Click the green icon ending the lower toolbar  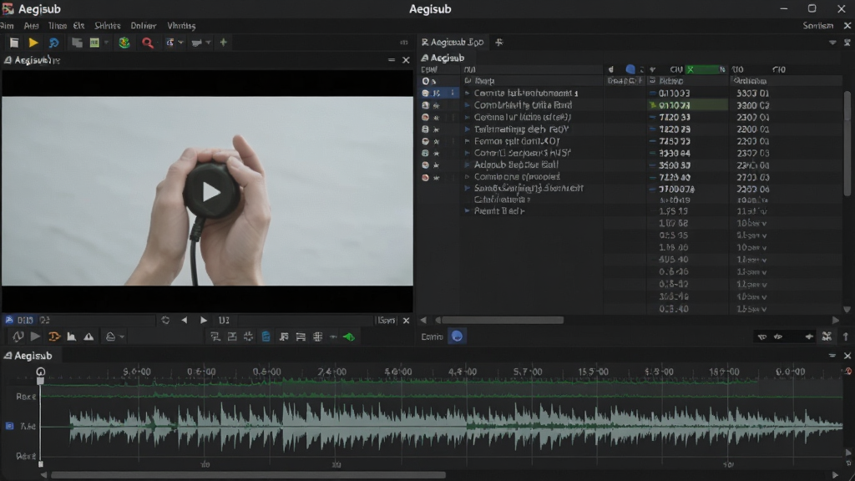(349, 337)
